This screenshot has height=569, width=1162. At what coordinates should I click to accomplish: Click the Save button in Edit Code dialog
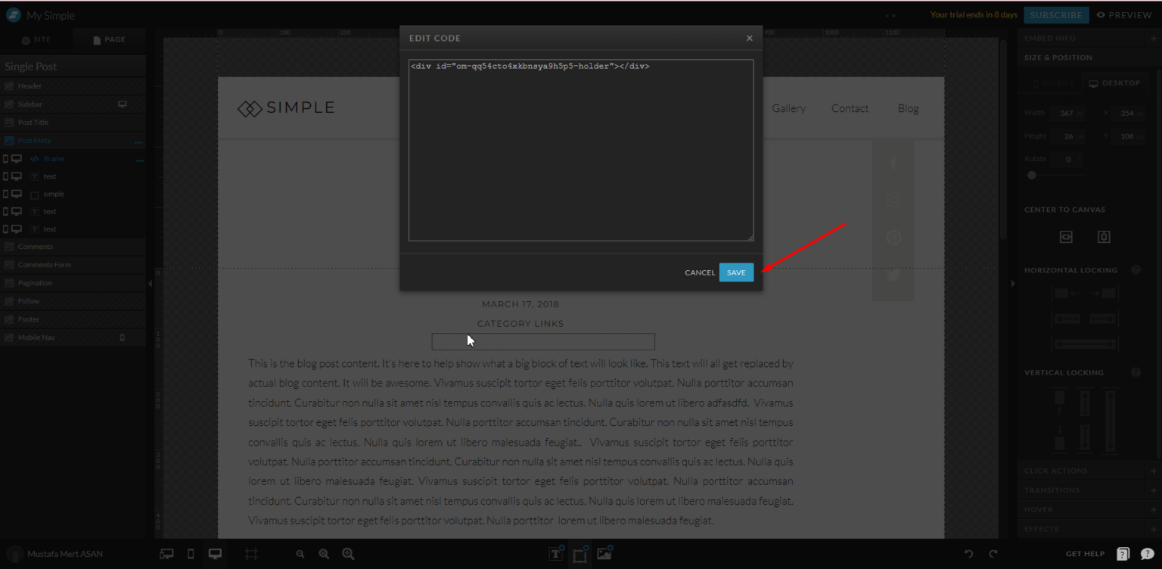736,272
